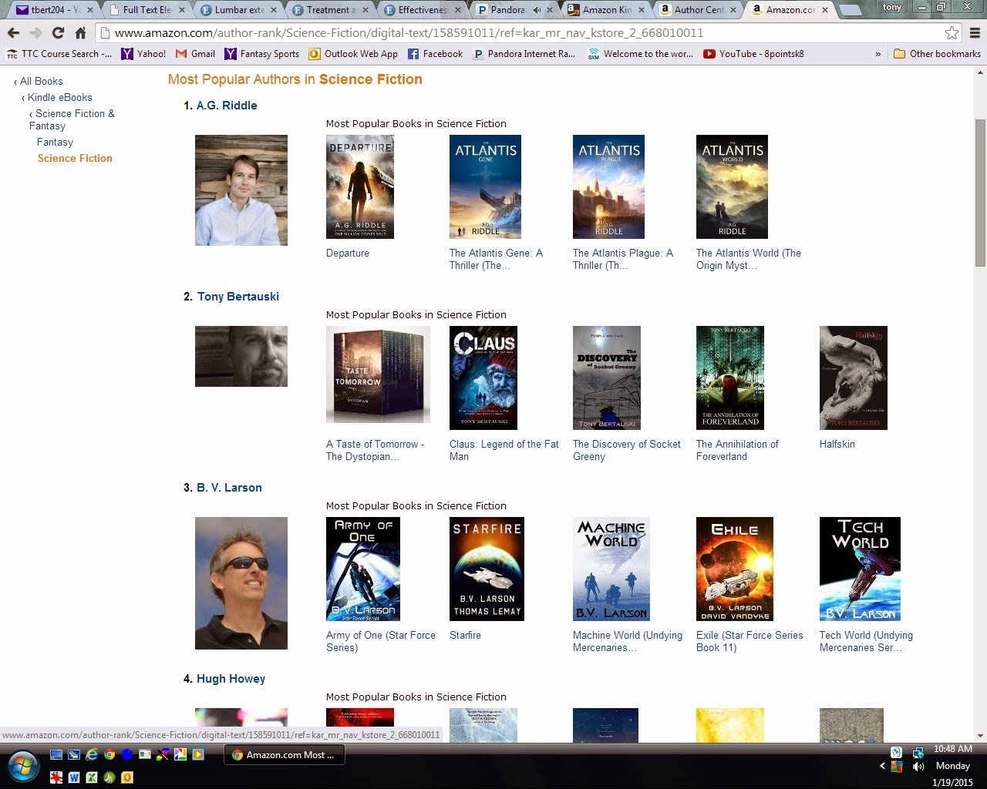Image resolution: width=987 pixels, height=789 pixels.
Task: Open B. V. Larson author link
Action: coord(229,488)
